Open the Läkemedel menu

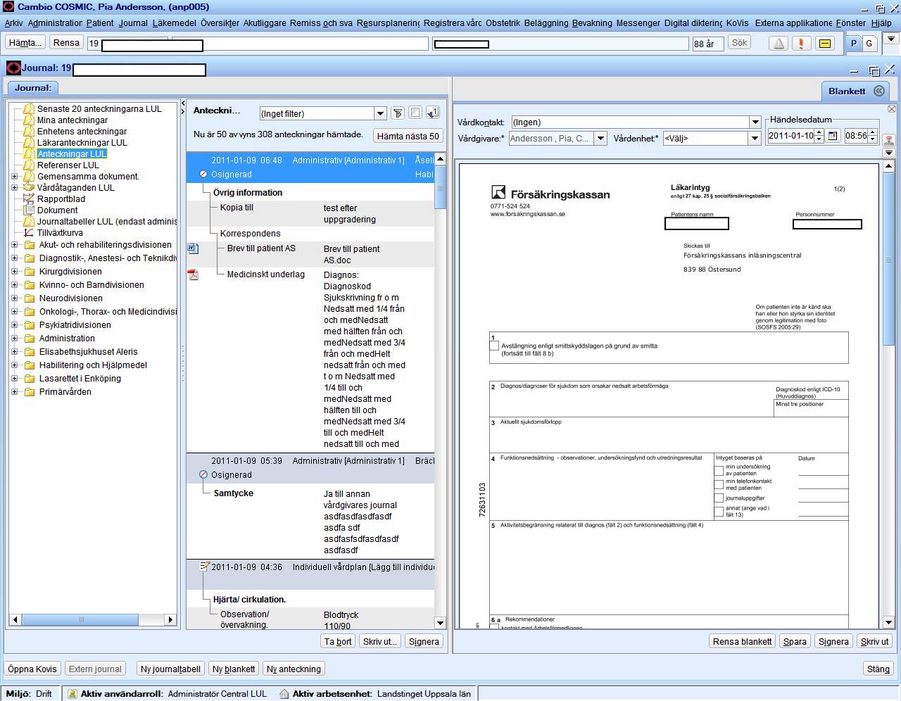(174, 23)
